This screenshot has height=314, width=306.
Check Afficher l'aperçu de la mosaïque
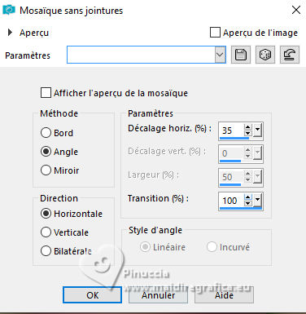pos(46,93)
